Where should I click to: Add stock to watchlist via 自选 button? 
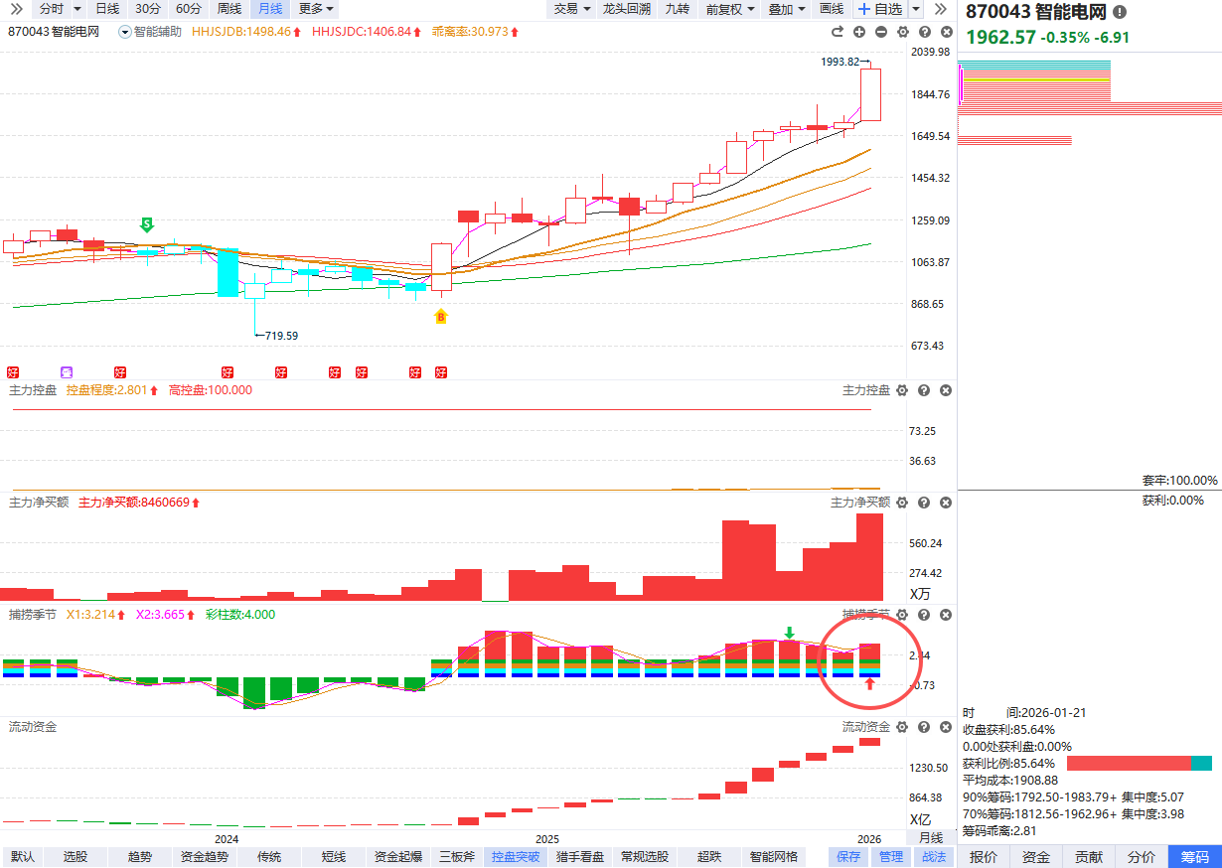tap(879, 9)
